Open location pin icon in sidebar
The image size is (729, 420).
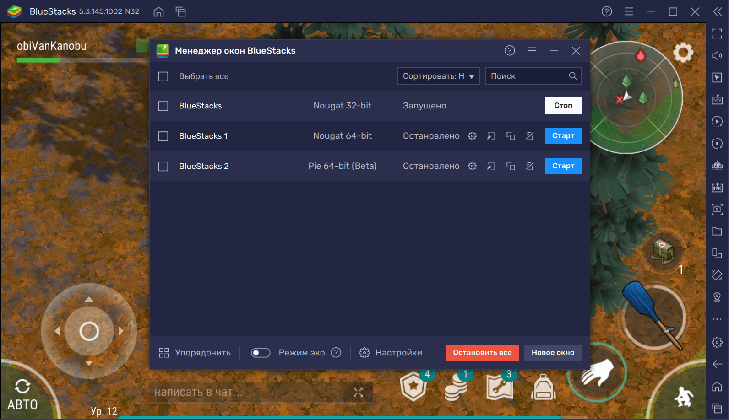coord(717,297)
